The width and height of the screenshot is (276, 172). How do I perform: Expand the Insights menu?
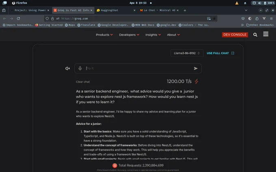(x=153, y=35)
